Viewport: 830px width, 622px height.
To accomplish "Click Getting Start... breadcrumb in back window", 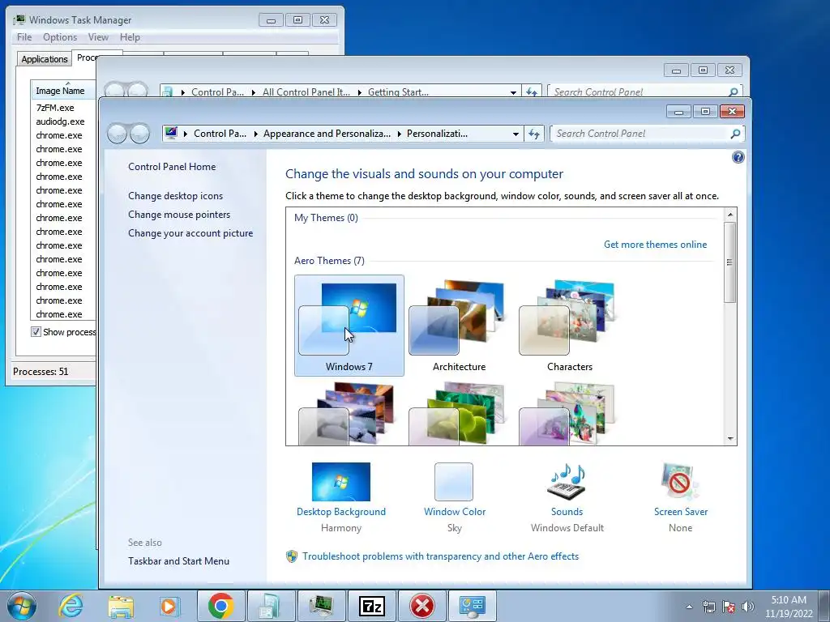I will point(398,92).
